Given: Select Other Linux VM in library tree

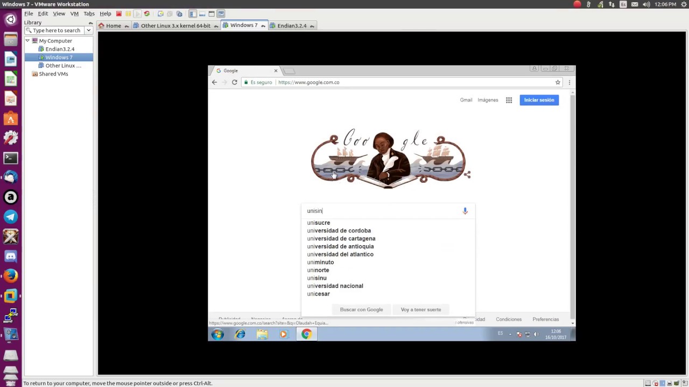Looking at the screenshot, I should coord(63,66).
